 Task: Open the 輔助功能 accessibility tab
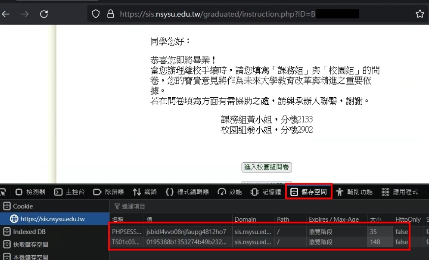click(x=354, y=192)
